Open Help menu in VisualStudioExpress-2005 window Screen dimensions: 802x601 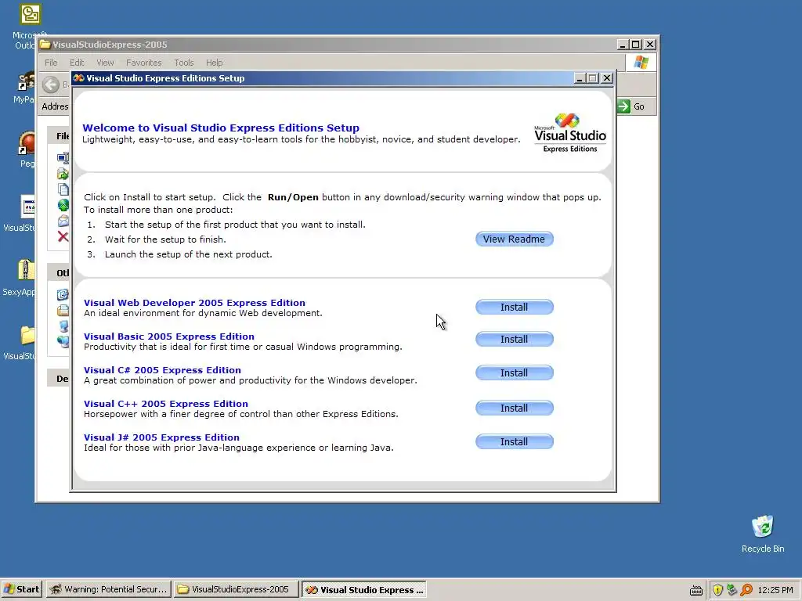(215, 63)
